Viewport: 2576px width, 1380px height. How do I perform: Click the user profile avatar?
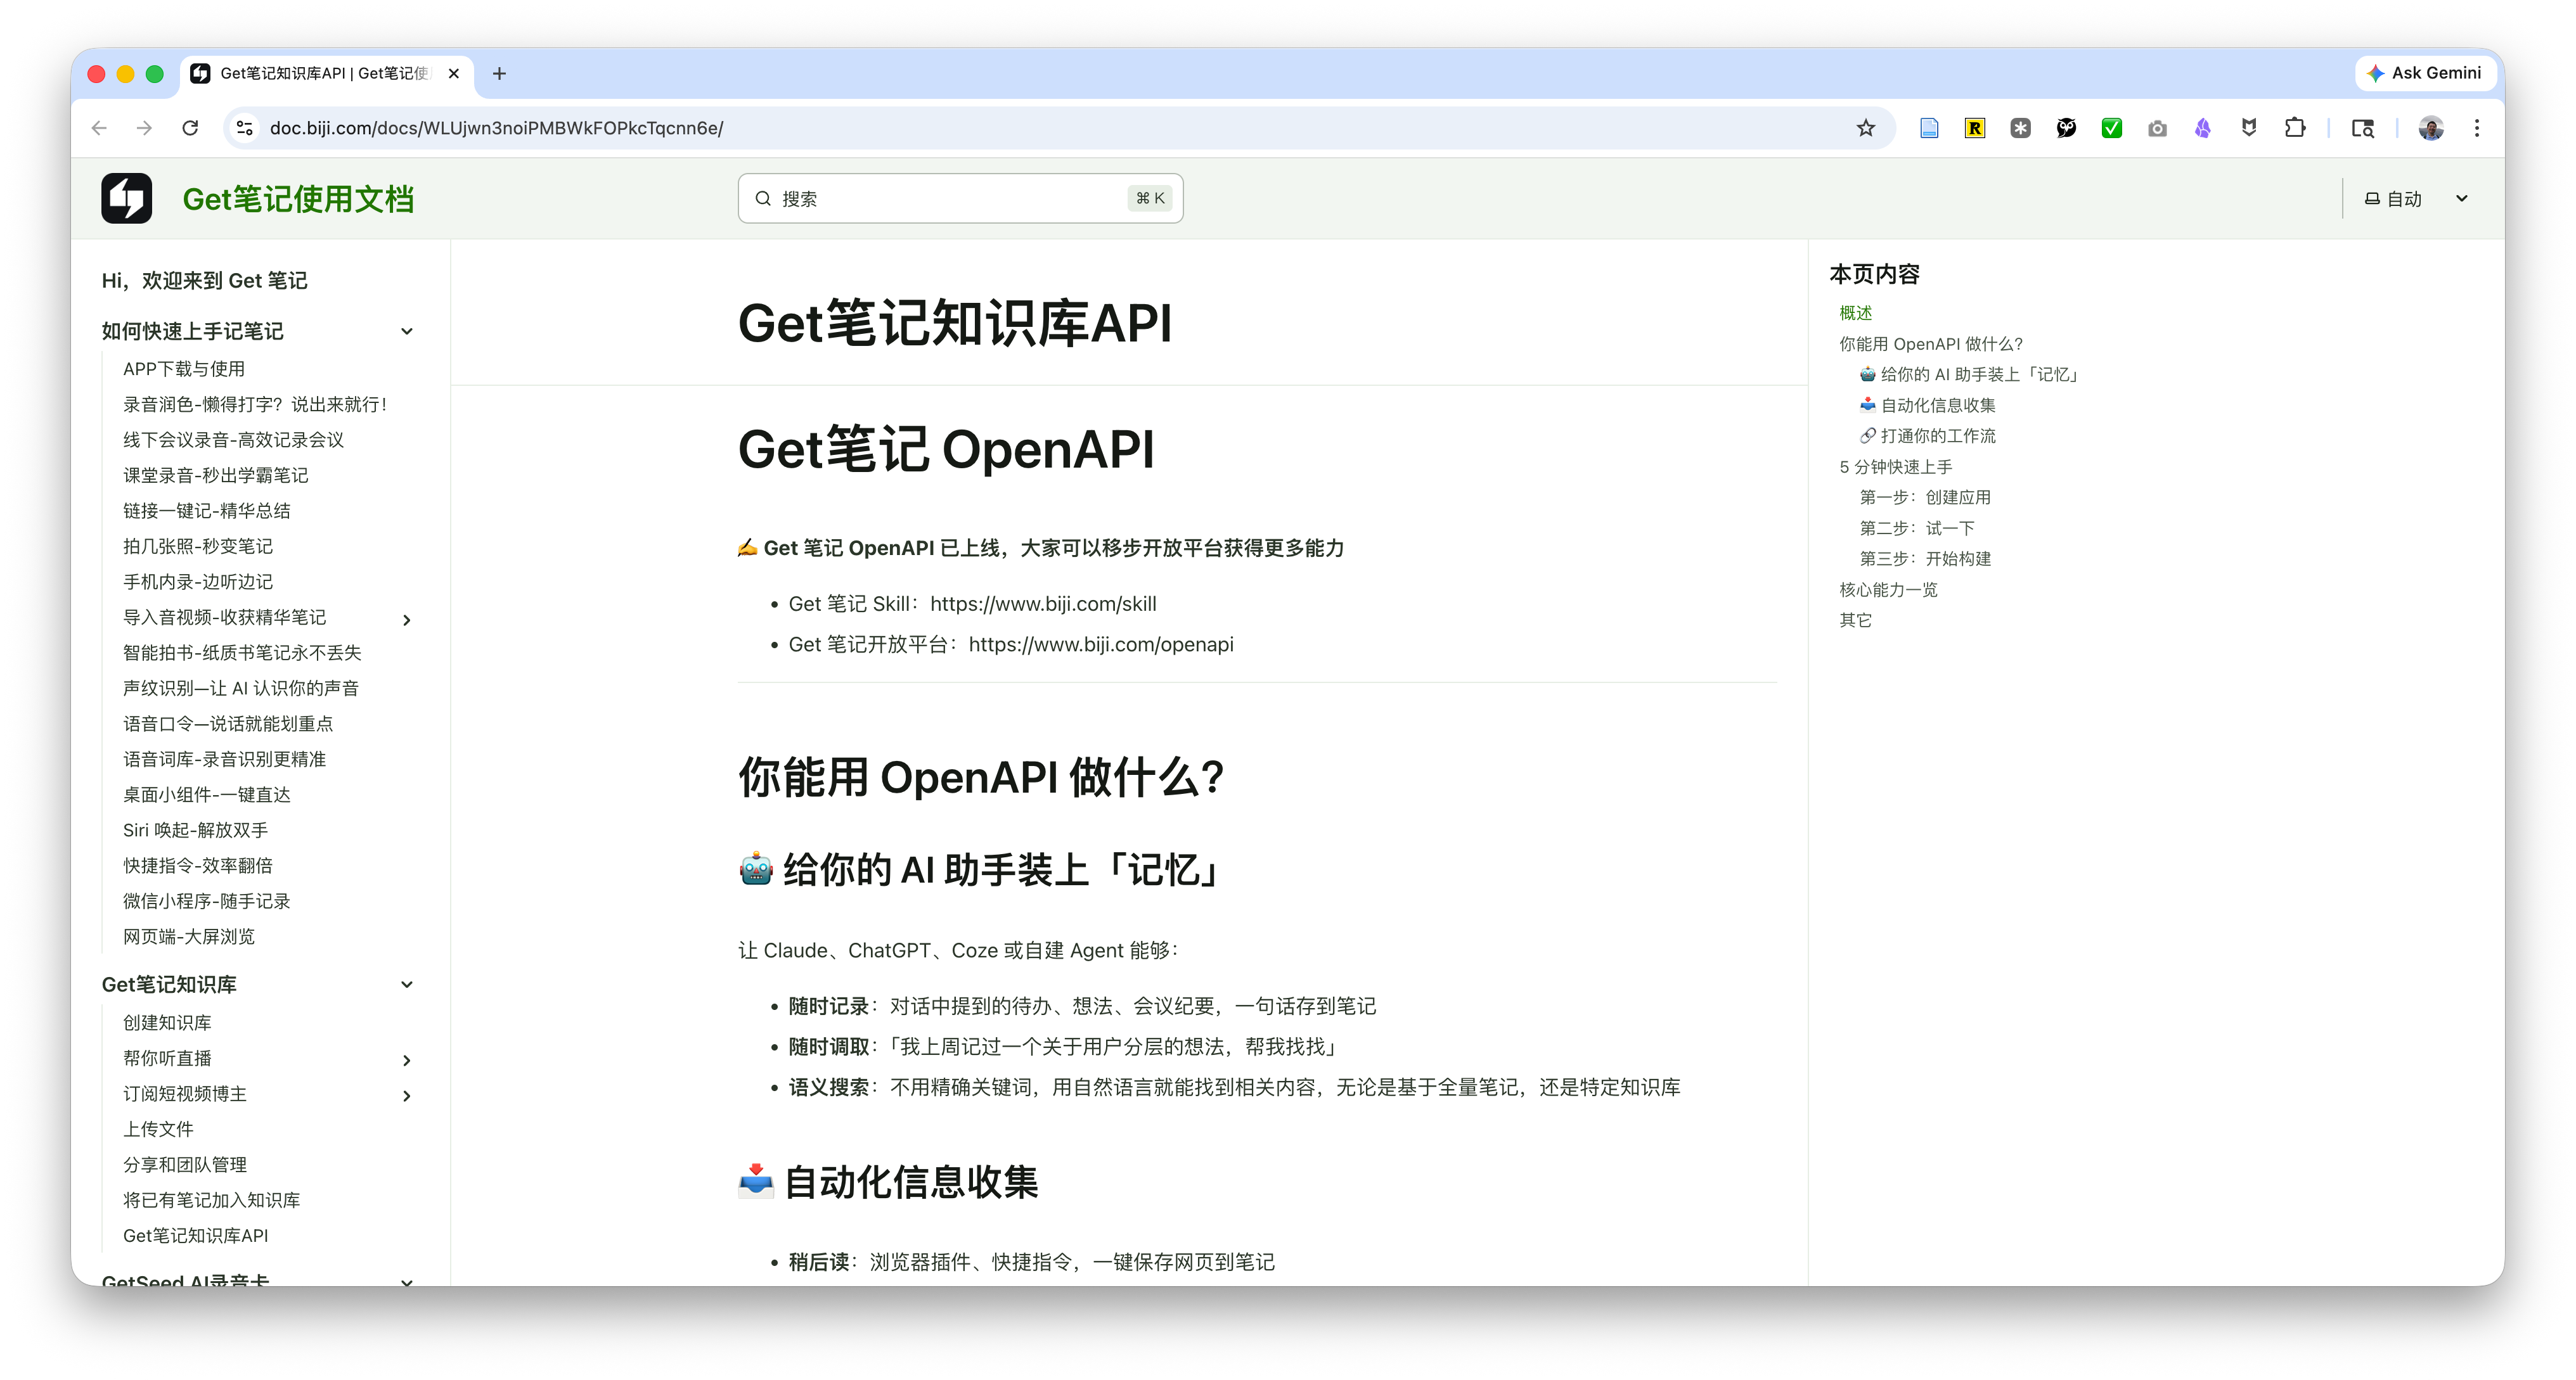pyautogui.click(x=2431, y=128)
